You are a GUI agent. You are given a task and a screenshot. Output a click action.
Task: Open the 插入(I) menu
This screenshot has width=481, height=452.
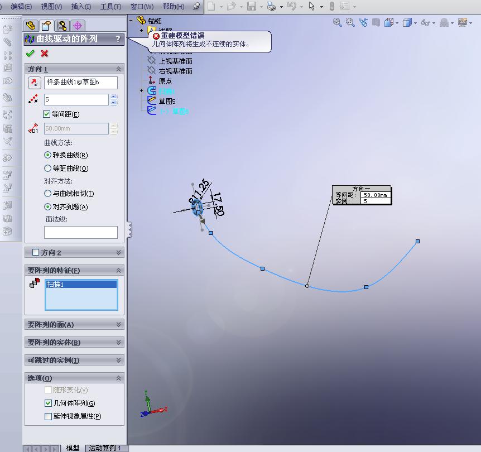(x=81, y=7)
